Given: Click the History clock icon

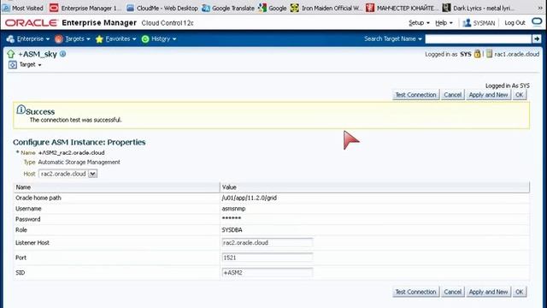Looking at the screenshot, I should coord(145,39).
